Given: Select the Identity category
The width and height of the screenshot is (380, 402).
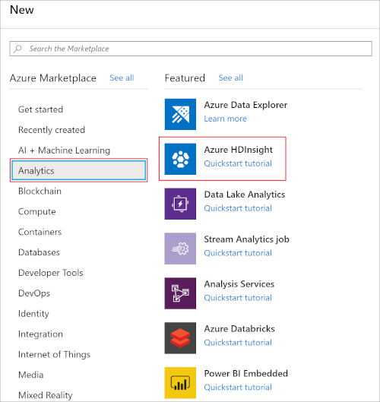Looking at the screenshot, I should (x=33, y=314).
